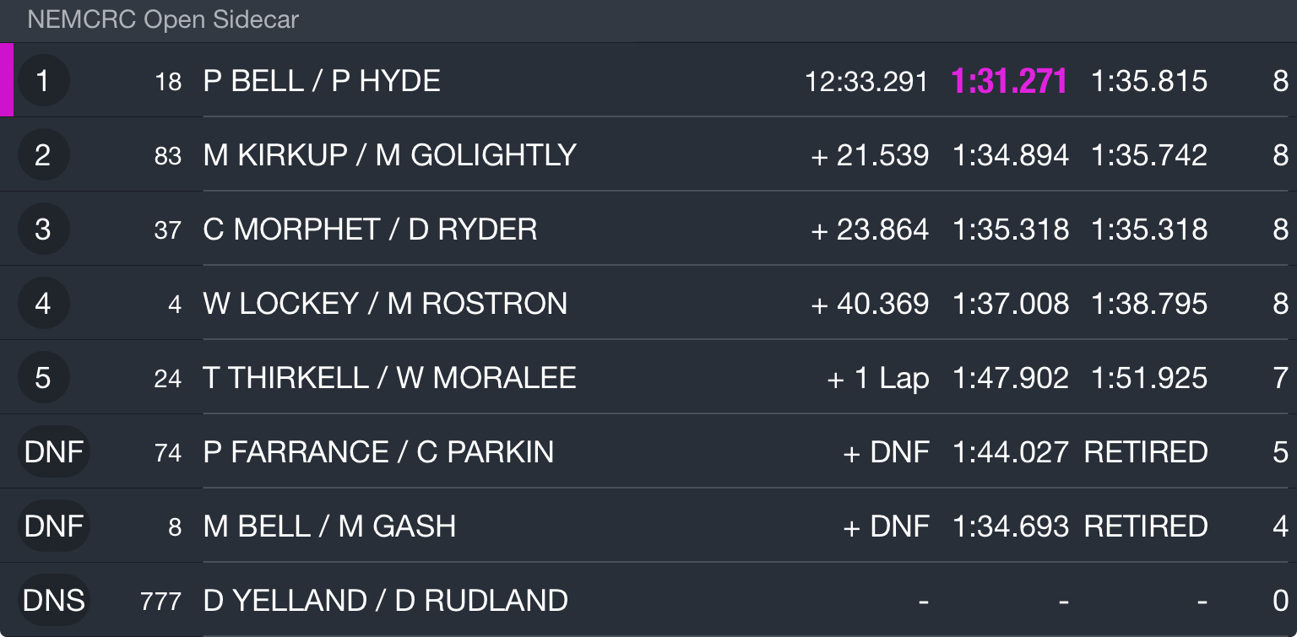Click the position 2 circle badge
This screenshot has width=1297, height=637.
(43, 155)
